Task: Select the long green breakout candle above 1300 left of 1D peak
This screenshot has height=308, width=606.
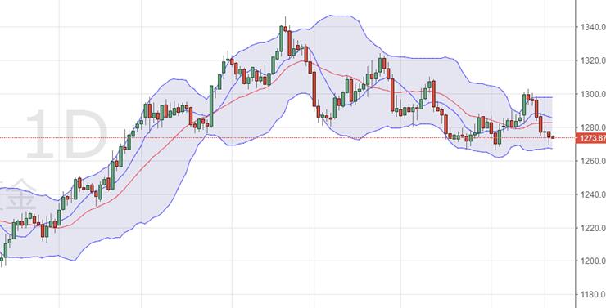Action: pos(211,106)
